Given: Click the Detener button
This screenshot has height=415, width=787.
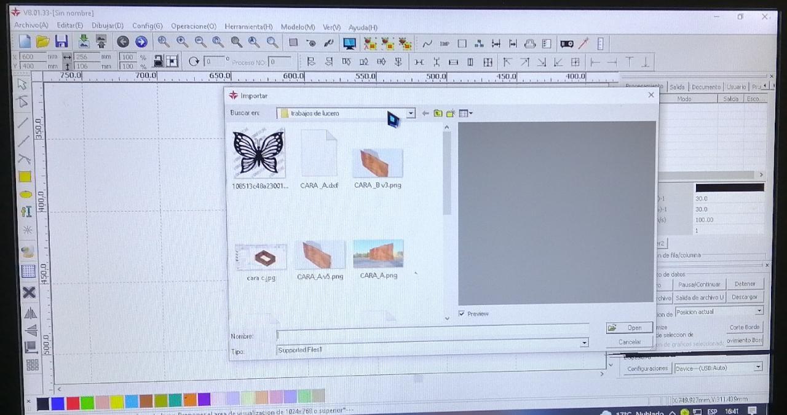Looking at the screenshot, I should click(x=745, y=284).
